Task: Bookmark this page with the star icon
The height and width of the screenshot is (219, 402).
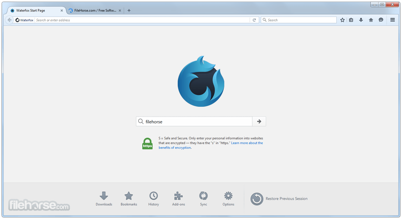Action: click(x=342, y=20)
